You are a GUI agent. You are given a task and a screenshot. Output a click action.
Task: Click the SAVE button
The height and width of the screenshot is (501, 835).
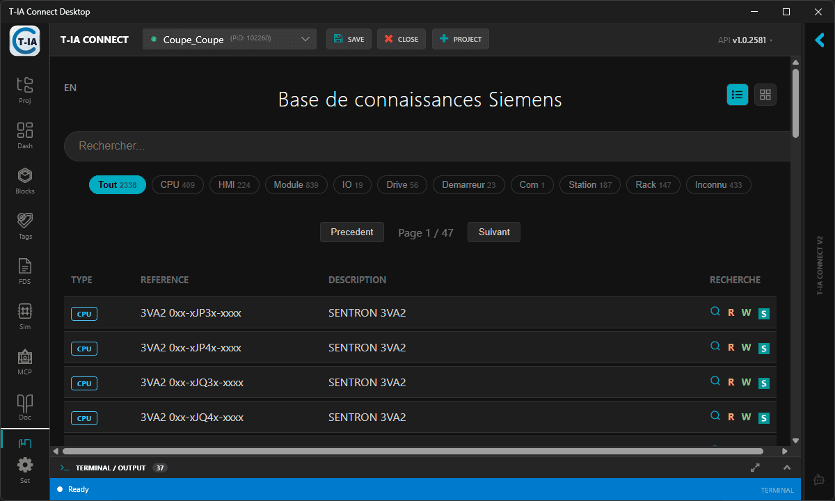[349, 39]
